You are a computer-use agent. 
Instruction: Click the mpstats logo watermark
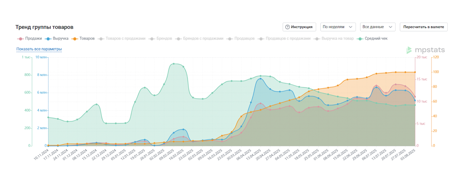coord(425,50)
